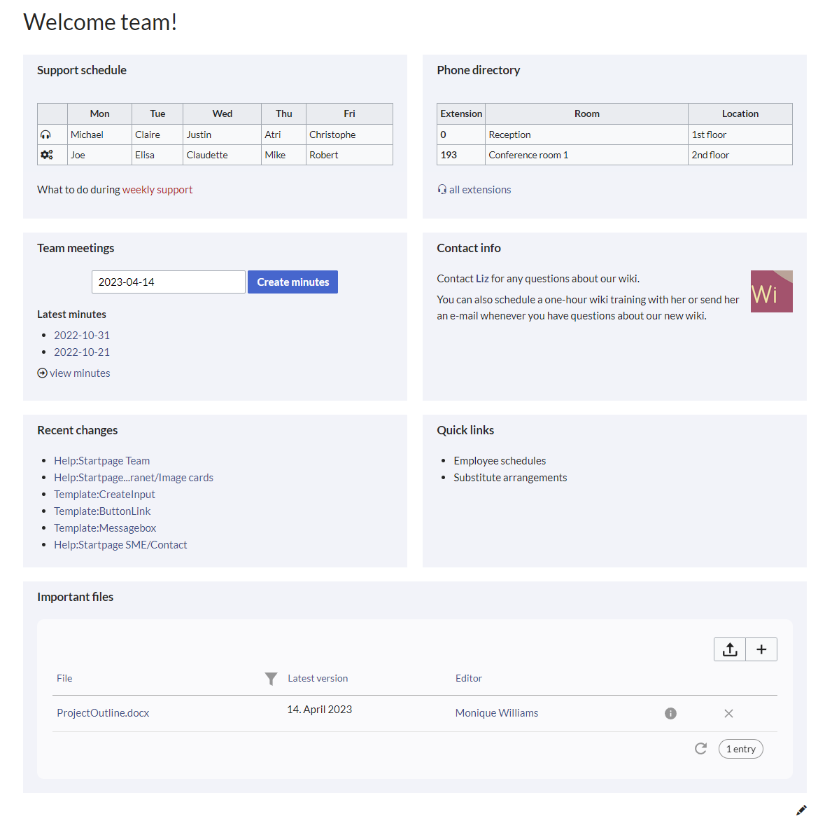
Task: Sort by the Latest version column
Action: tap(318, 679)
